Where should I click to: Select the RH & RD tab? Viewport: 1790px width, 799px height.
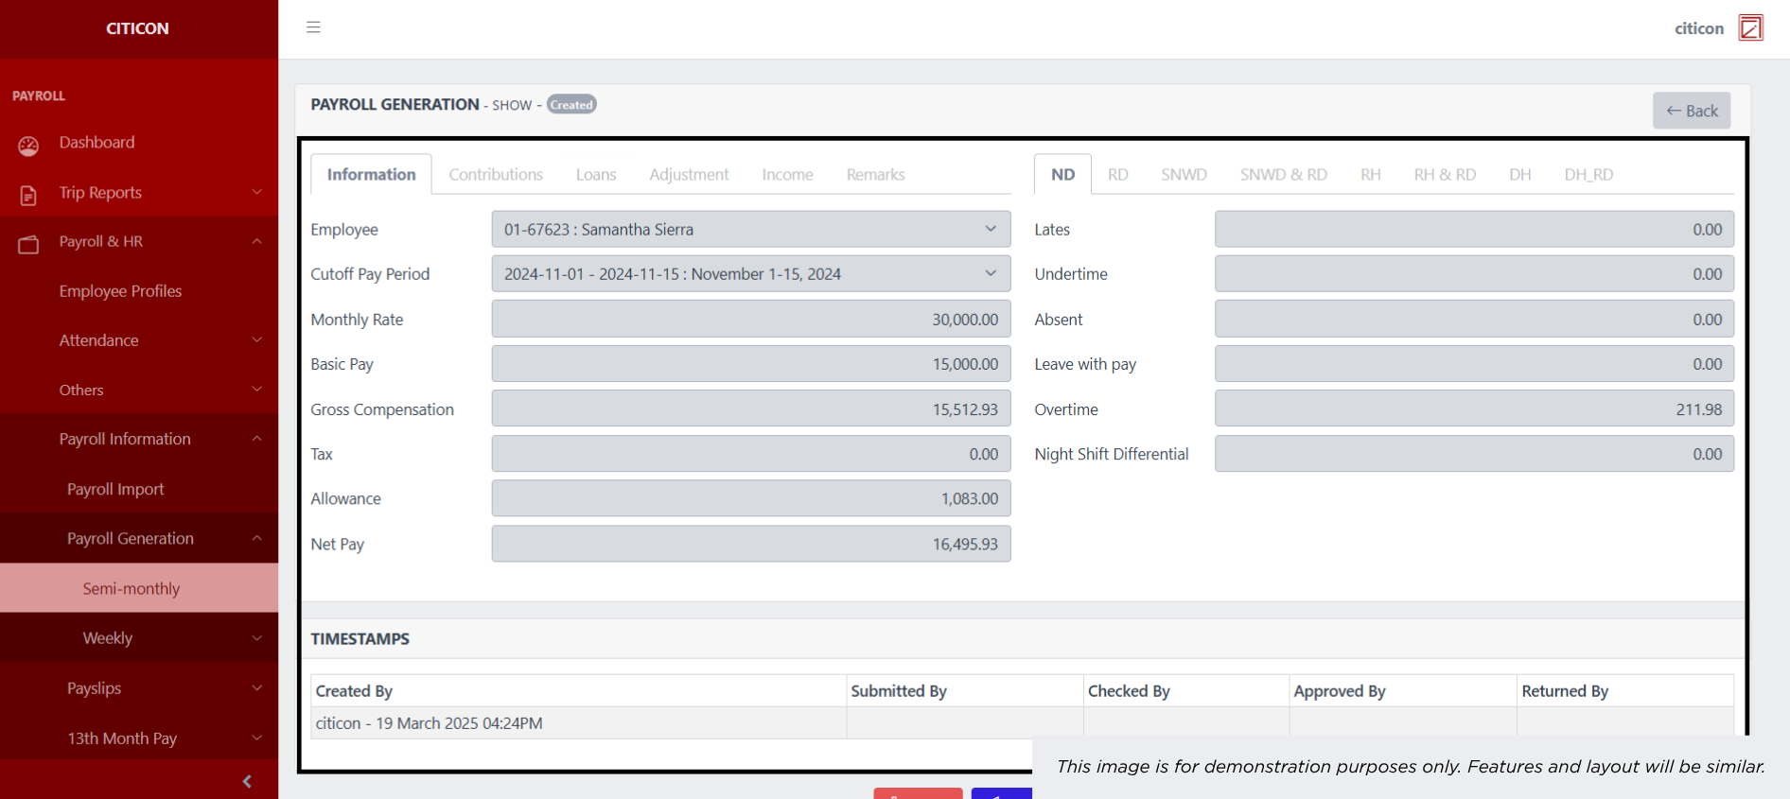[1445, 175]
